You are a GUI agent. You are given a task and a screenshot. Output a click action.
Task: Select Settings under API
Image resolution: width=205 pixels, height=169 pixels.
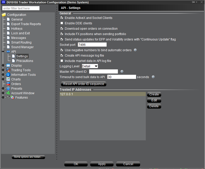click(x=22, y=56)
